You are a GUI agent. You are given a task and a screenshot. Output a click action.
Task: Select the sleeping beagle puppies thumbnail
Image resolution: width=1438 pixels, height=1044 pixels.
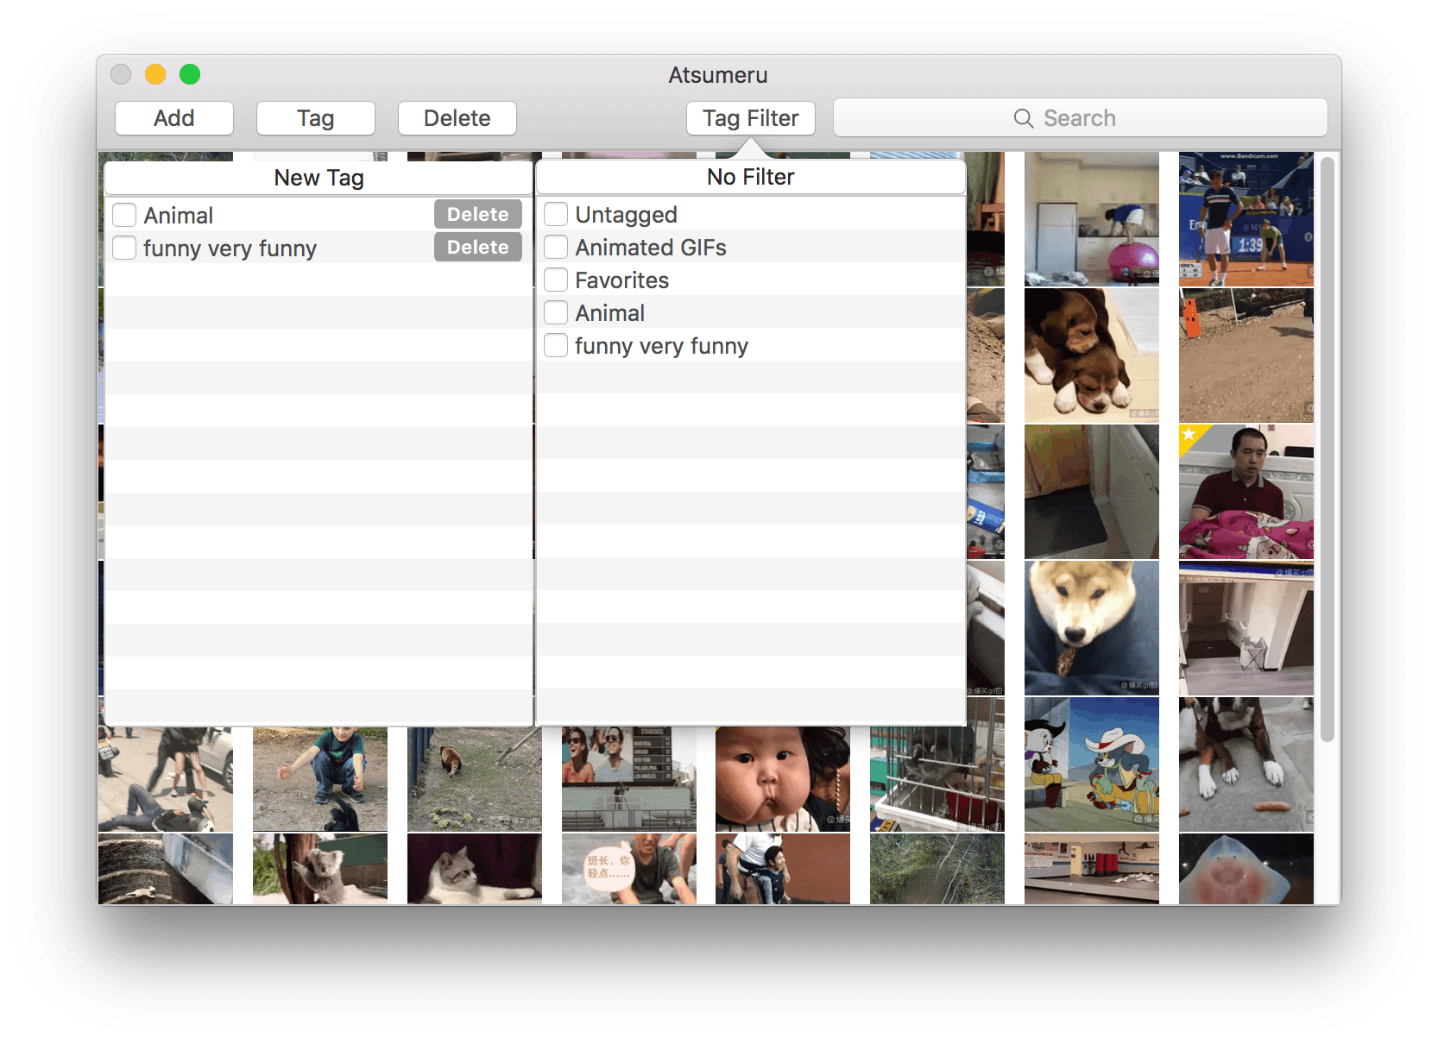tap(1092, 355)
